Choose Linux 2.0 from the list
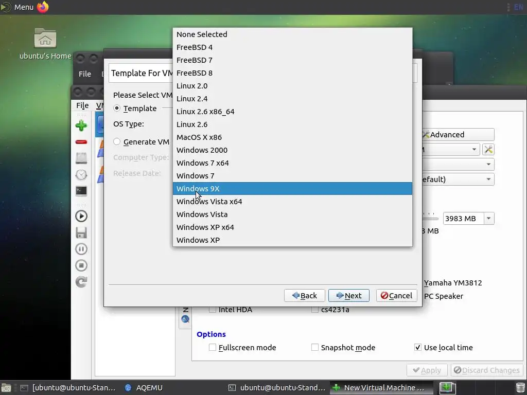Image resolution: width=527 pixels, height=395 pixels. pyautogui.click(x=292, y=86)
